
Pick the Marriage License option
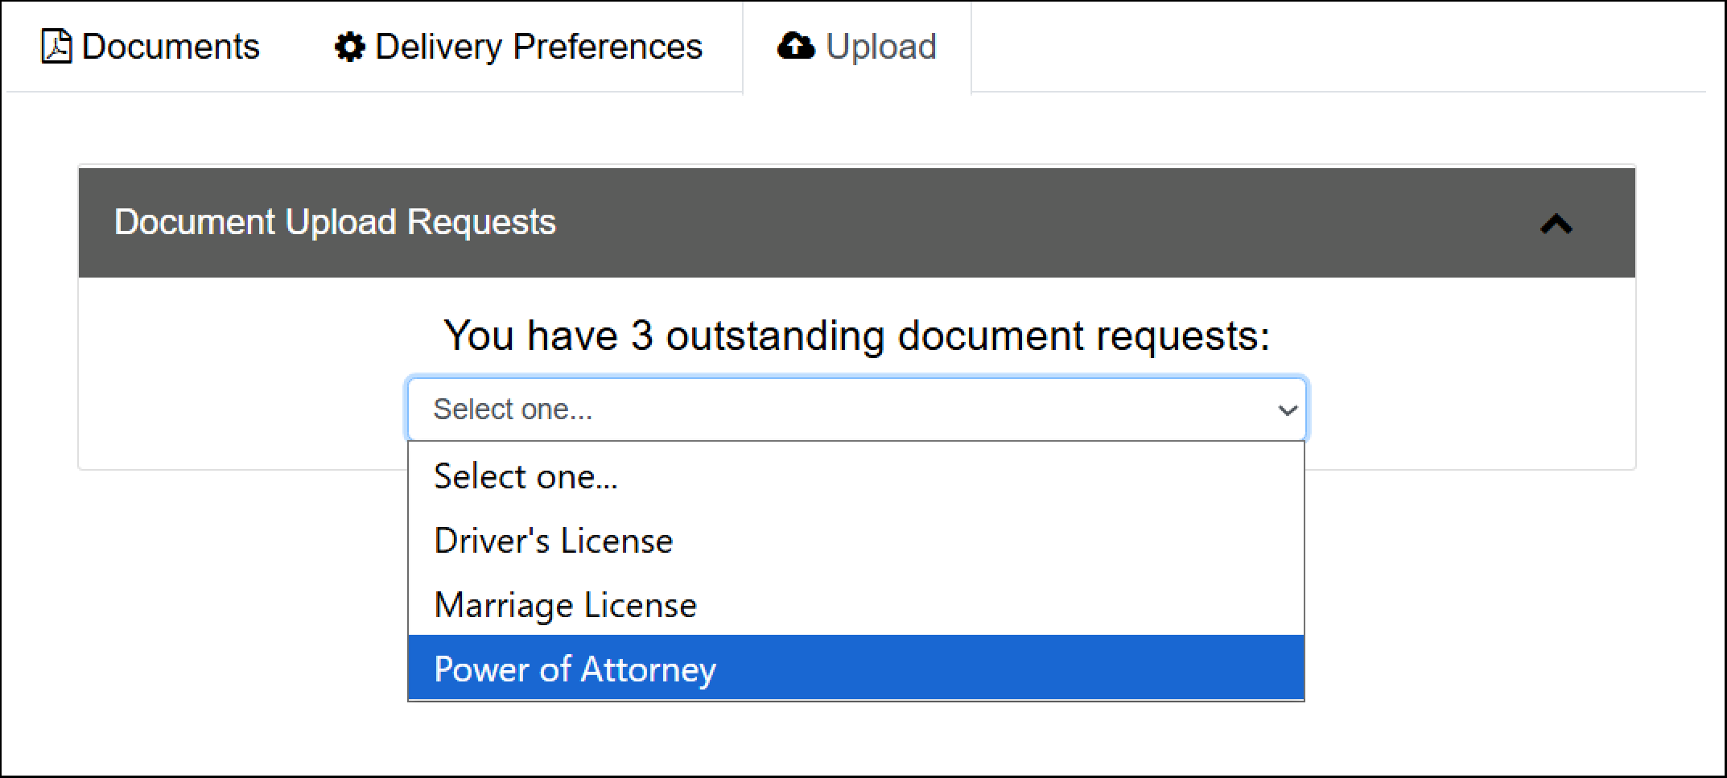point(565,605)
